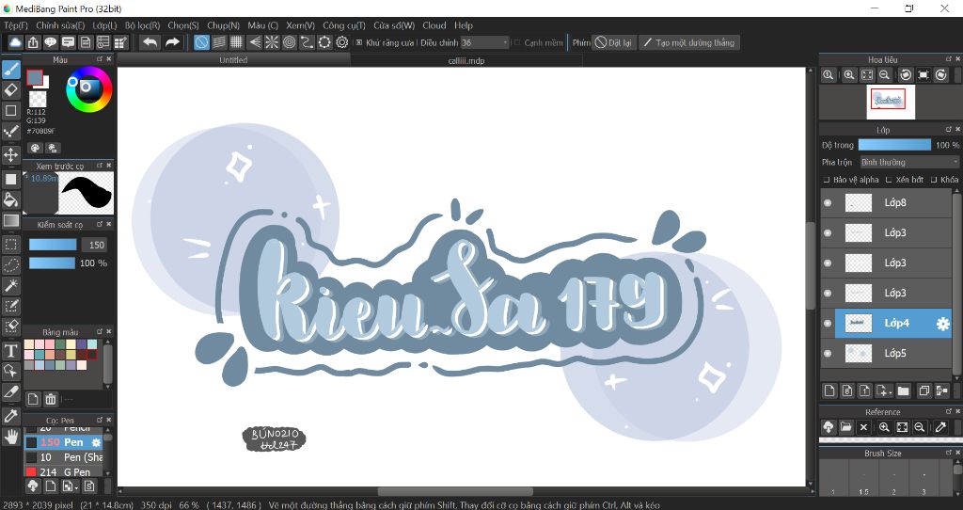963x510 pixels.
Task: Click the Độ trong opacity slider
Action: pos(895,145)
